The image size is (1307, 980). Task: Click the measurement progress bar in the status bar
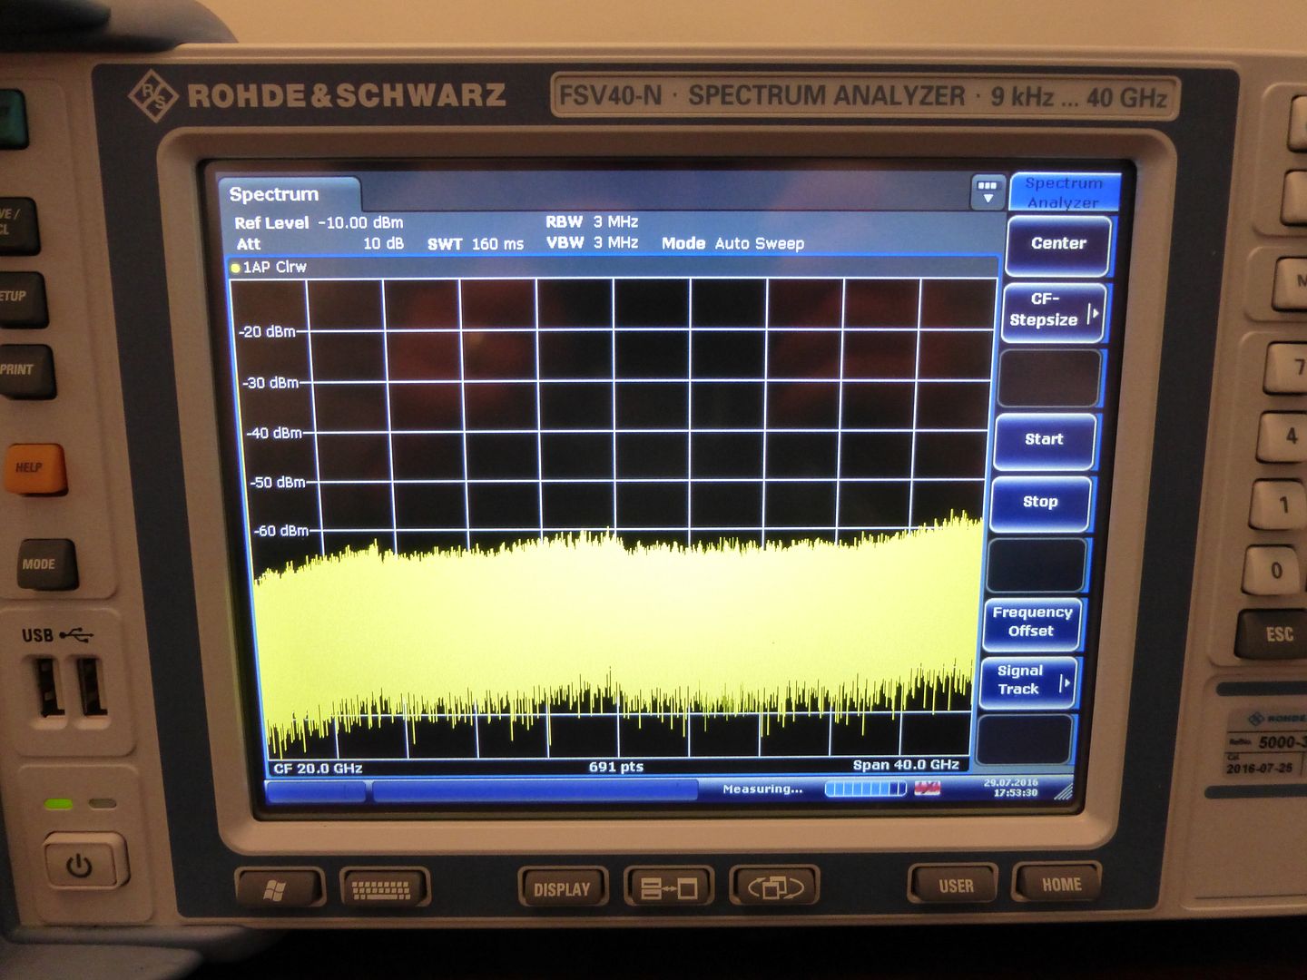click(865, 789)
